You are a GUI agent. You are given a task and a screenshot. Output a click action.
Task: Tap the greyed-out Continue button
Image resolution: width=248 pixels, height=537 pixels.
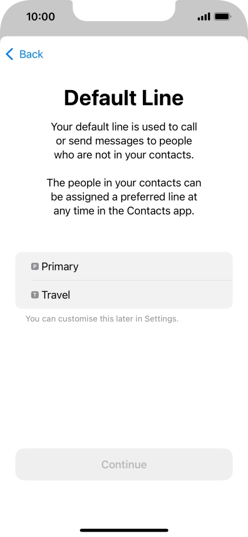tap(124, 465)
